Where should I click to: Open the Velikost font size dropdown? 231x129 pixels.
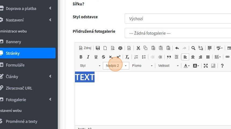click(x=168, y=66)
